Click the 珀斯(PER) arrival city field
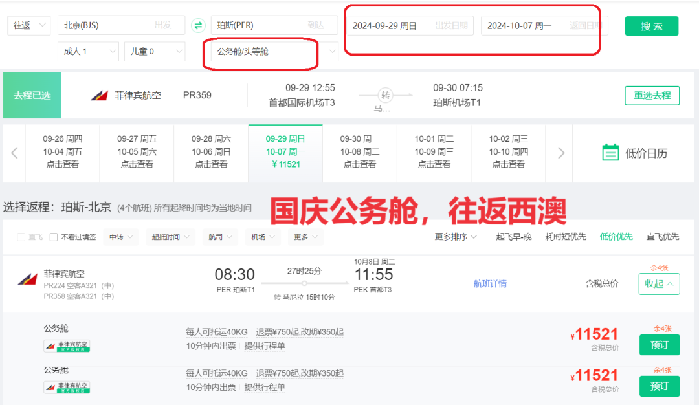 [x=274, y=25]
